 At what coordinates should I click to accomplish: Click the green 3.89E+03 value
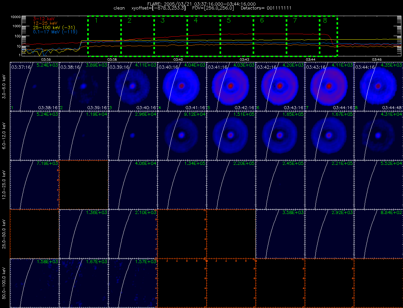96,65
